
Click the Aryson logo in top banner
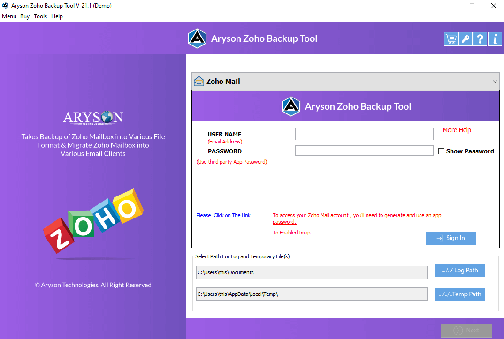pyautogui.click(x=197, y=38)
